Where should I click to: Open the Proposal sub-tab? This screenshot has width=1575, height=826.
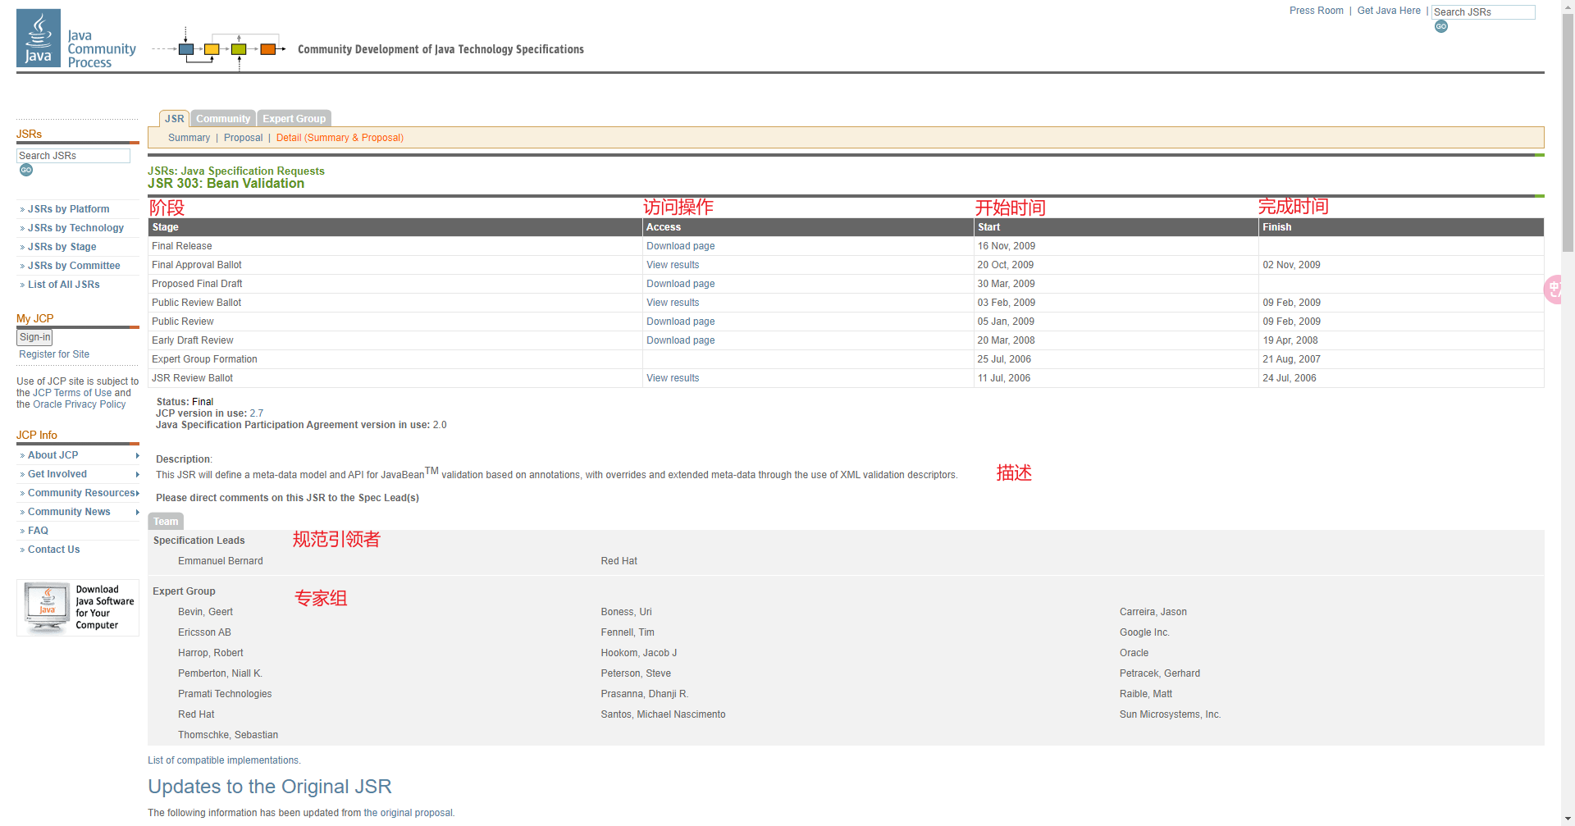tap(243, 138)
